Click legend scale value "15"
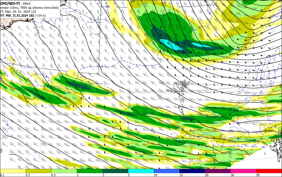 coord(181,175)
